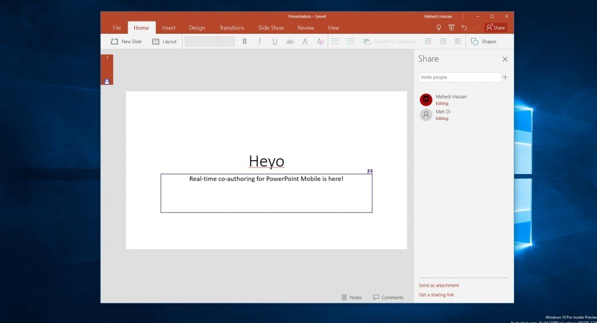Select Meh Di in share list
The height and width of the screenshot is (323, 597).
click(463, 115)
